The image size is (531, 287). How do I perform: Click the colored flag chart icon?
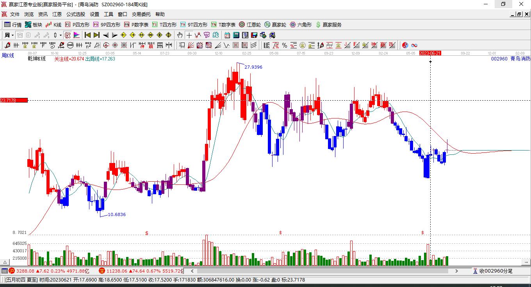[77, 35]
